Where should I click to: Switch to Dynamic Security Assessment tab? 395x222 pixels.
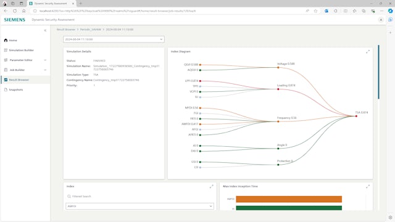point(52,4)
